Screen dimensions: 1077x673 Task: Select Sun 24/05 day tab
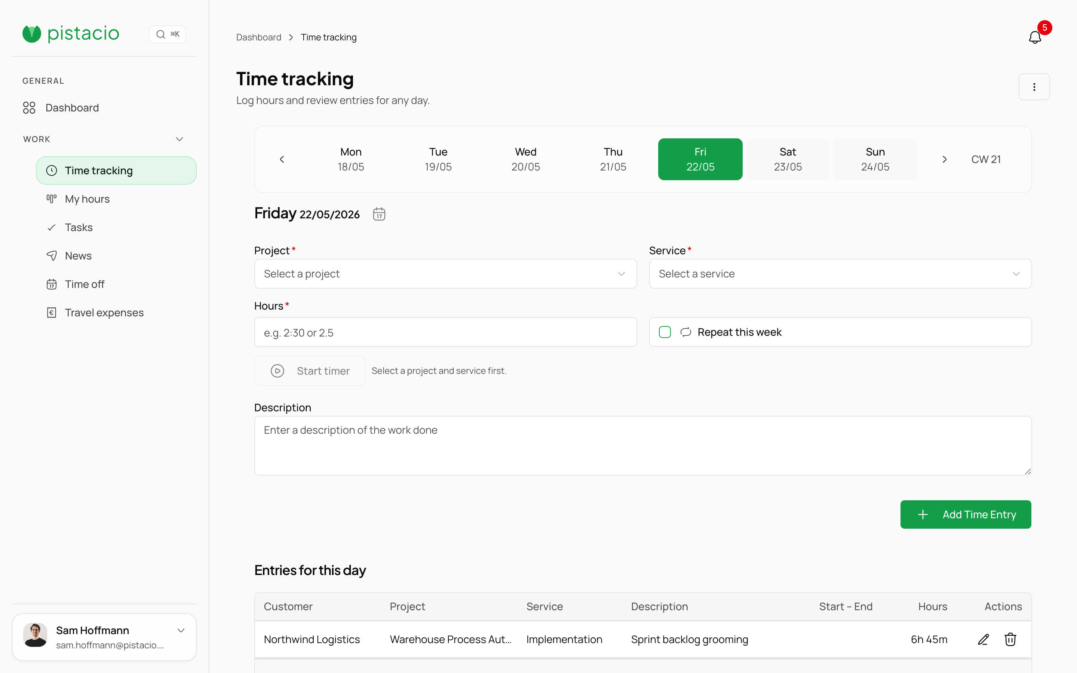875,159
